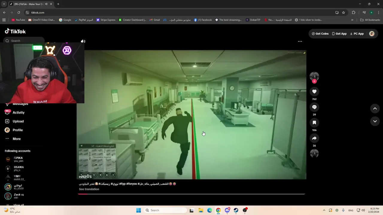The height and width of the screenshot is (215, 383).
Task: Open YouTube bookmark
Action: [18, 20]
